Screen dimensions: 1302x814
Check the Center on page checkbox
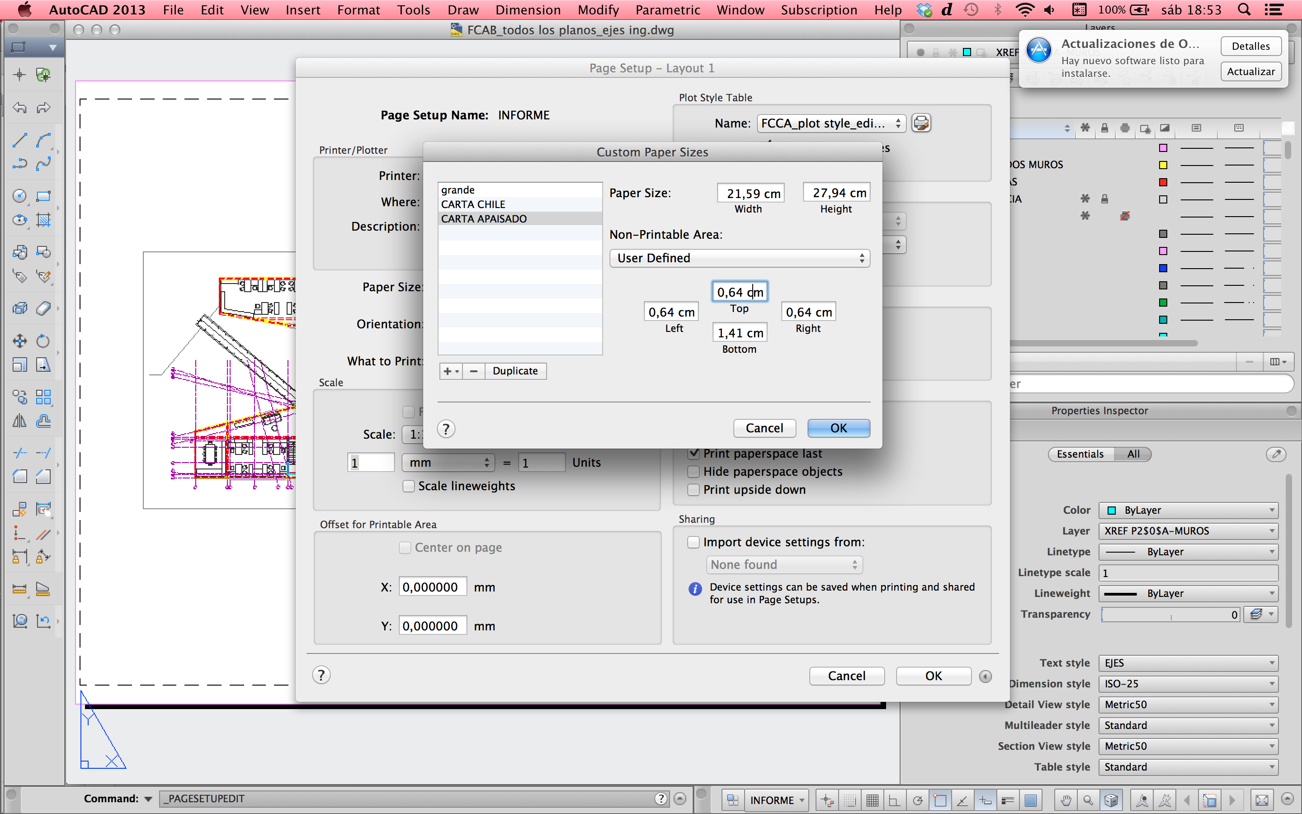(x=405, y=547)
